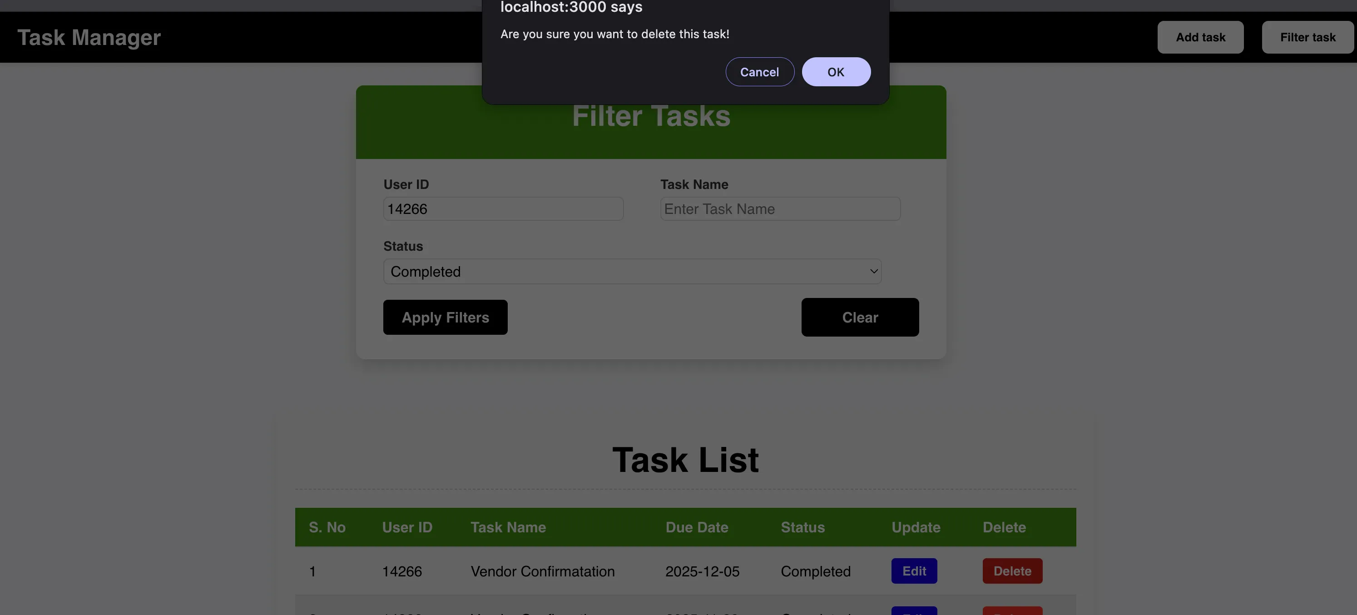The image size is (1357, 615).
Task: Click the Status column header
Action: click(802, 527)
